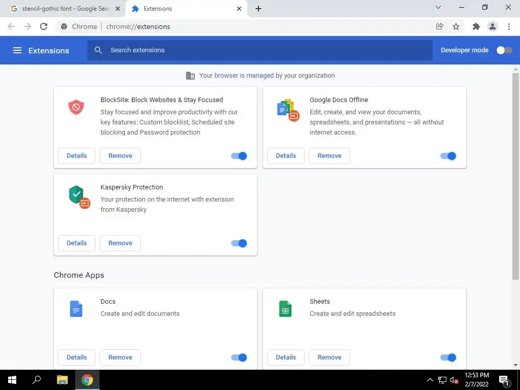
Task: Click the search magnifier icon in extensions bar
Action: click(x=98, y=50)
